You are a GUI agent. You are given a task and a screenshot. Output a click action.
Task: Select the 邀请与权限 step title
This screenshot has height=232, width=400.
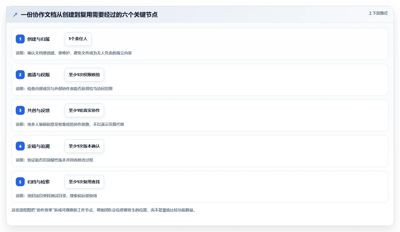pos(38,75)
